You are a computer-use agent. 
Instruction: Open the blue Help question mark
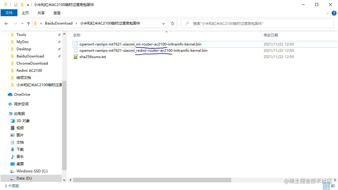click(x=334, y=13)
